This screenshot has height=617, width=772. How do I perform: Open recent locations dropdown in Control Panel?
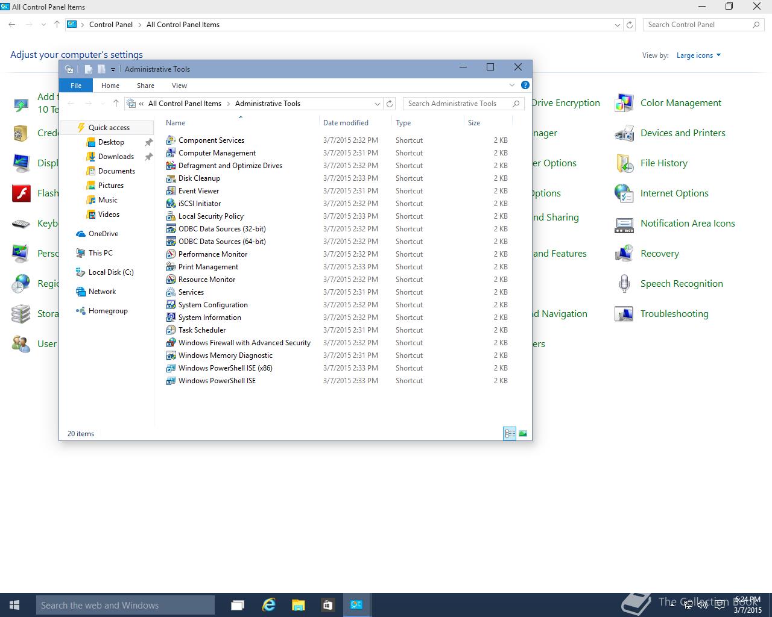43,25
